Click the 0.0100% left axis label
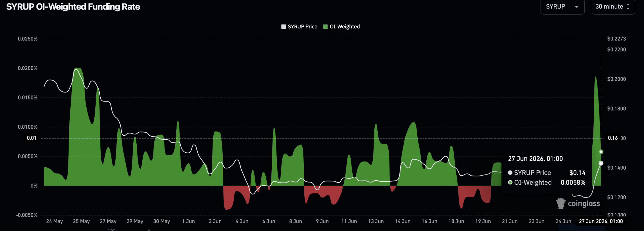Image resolution: width=644 pixels, height=231 pixels. tap(28, 127)
